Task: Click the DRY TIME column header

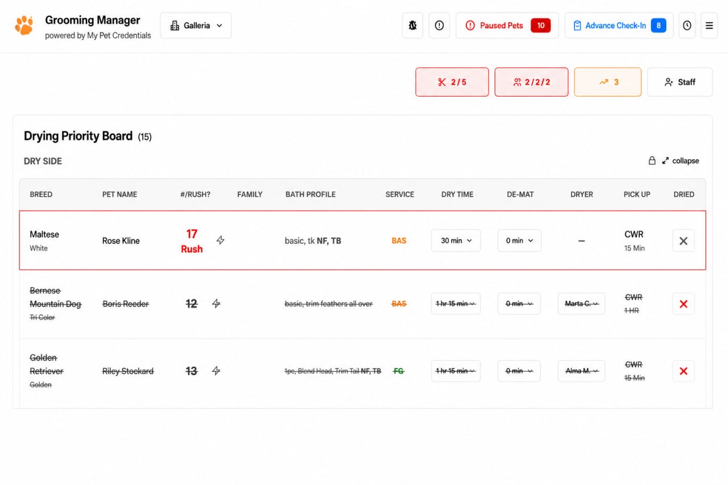Action: pos(457,194)
